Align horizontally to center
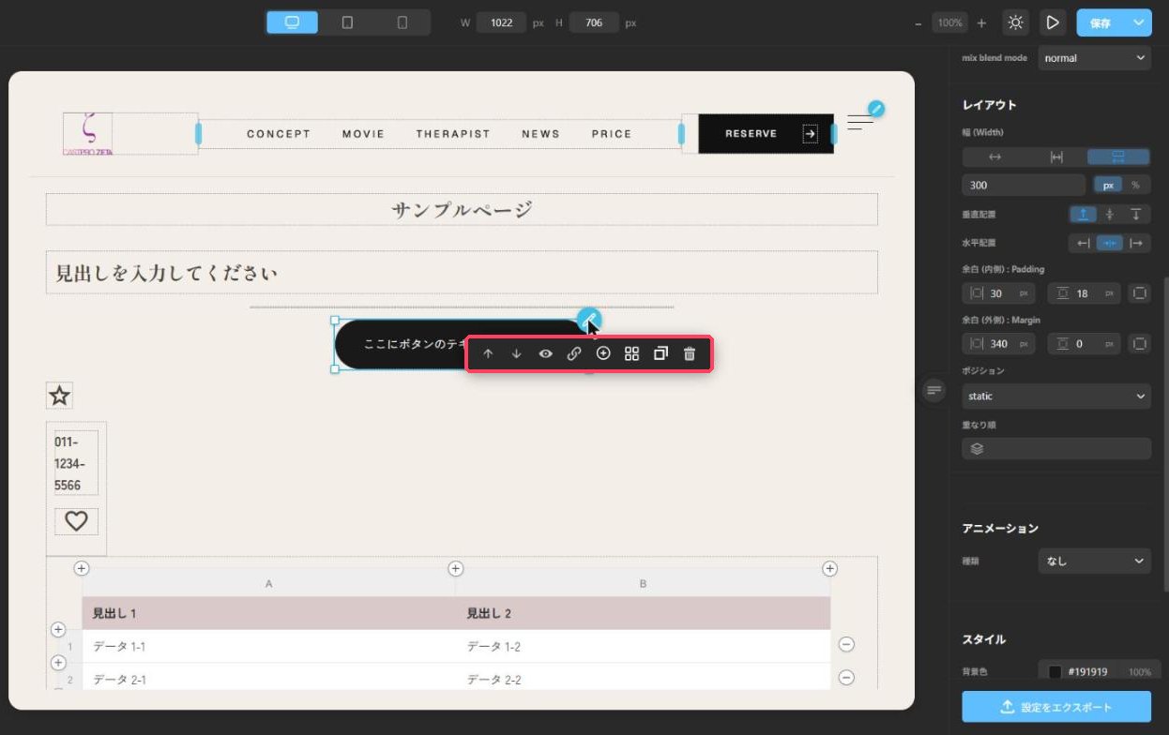Image resolution: width=1169 pixels, height=735 pixels. point(1110,244)
